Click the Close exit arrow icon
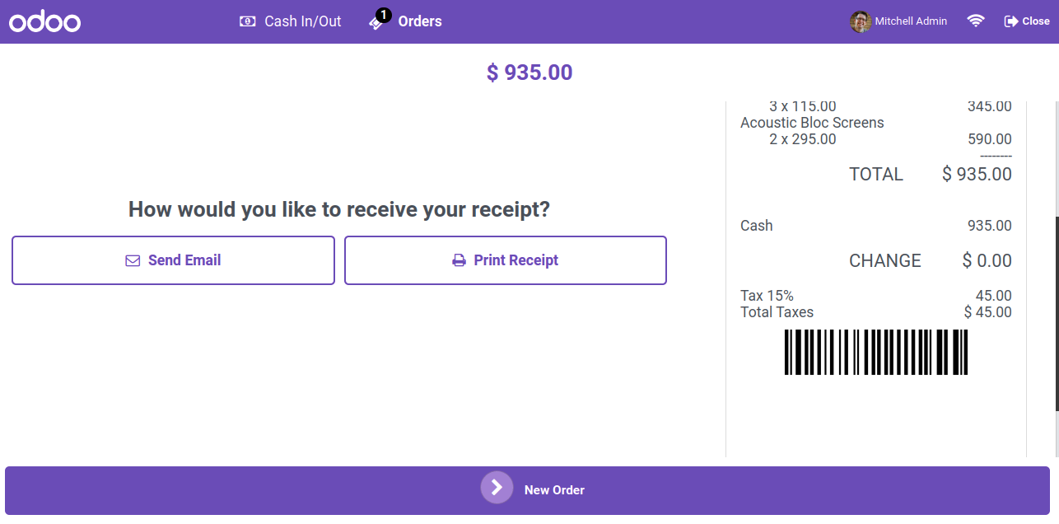Viewport: 1059px width, 524px height. (x=1011, y=21)
